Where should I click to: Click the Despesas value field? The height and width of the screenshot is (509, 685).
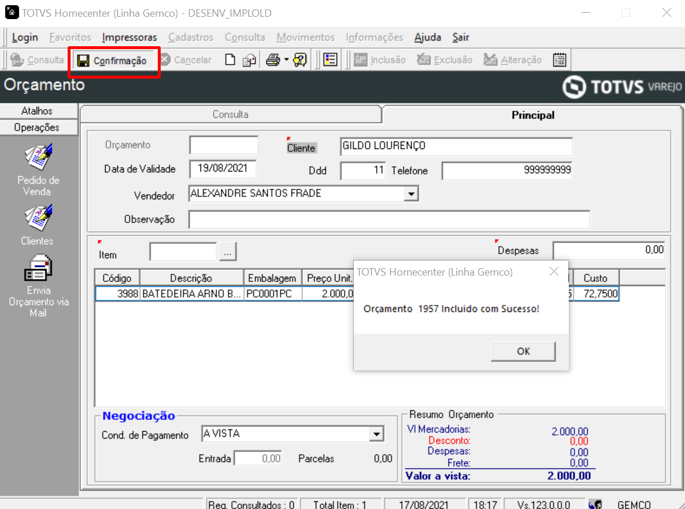point(609,250)
